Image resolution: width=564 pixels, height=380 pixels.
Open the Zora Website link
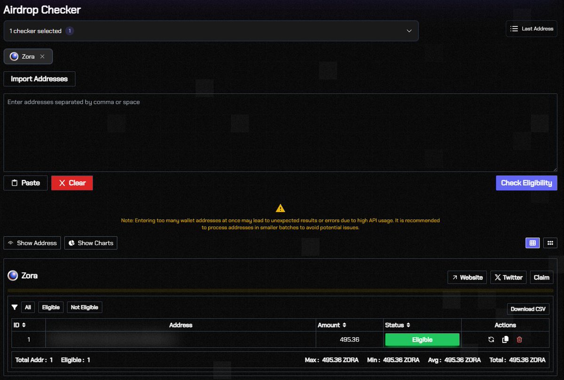point(467,277)
